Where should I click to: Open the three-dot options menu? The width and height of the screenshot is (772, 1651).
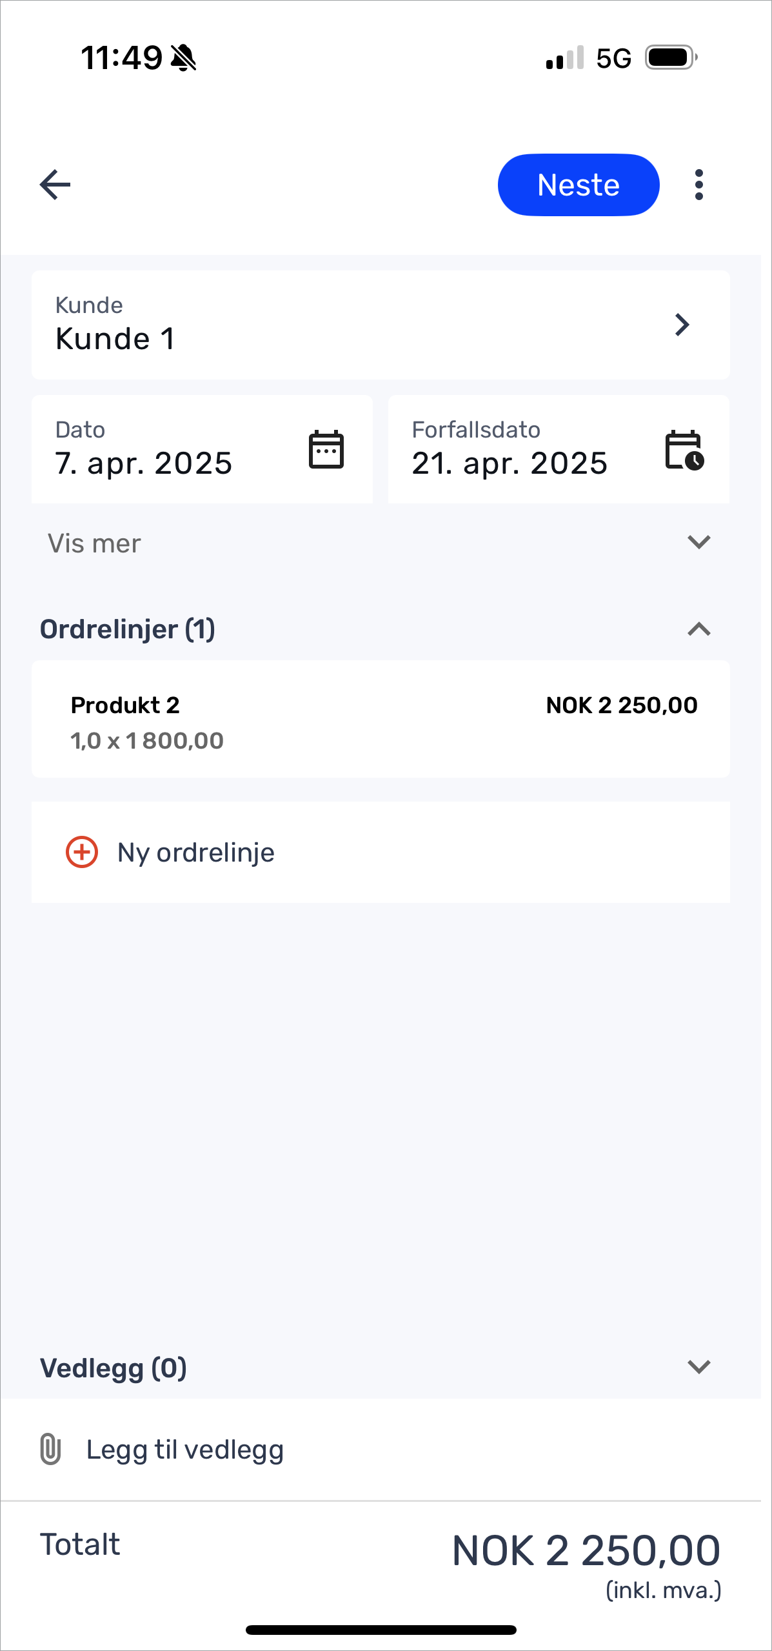pos(699,185)
